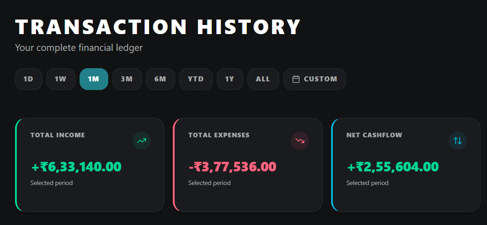Select the active 1M period filter

[94, 79]
